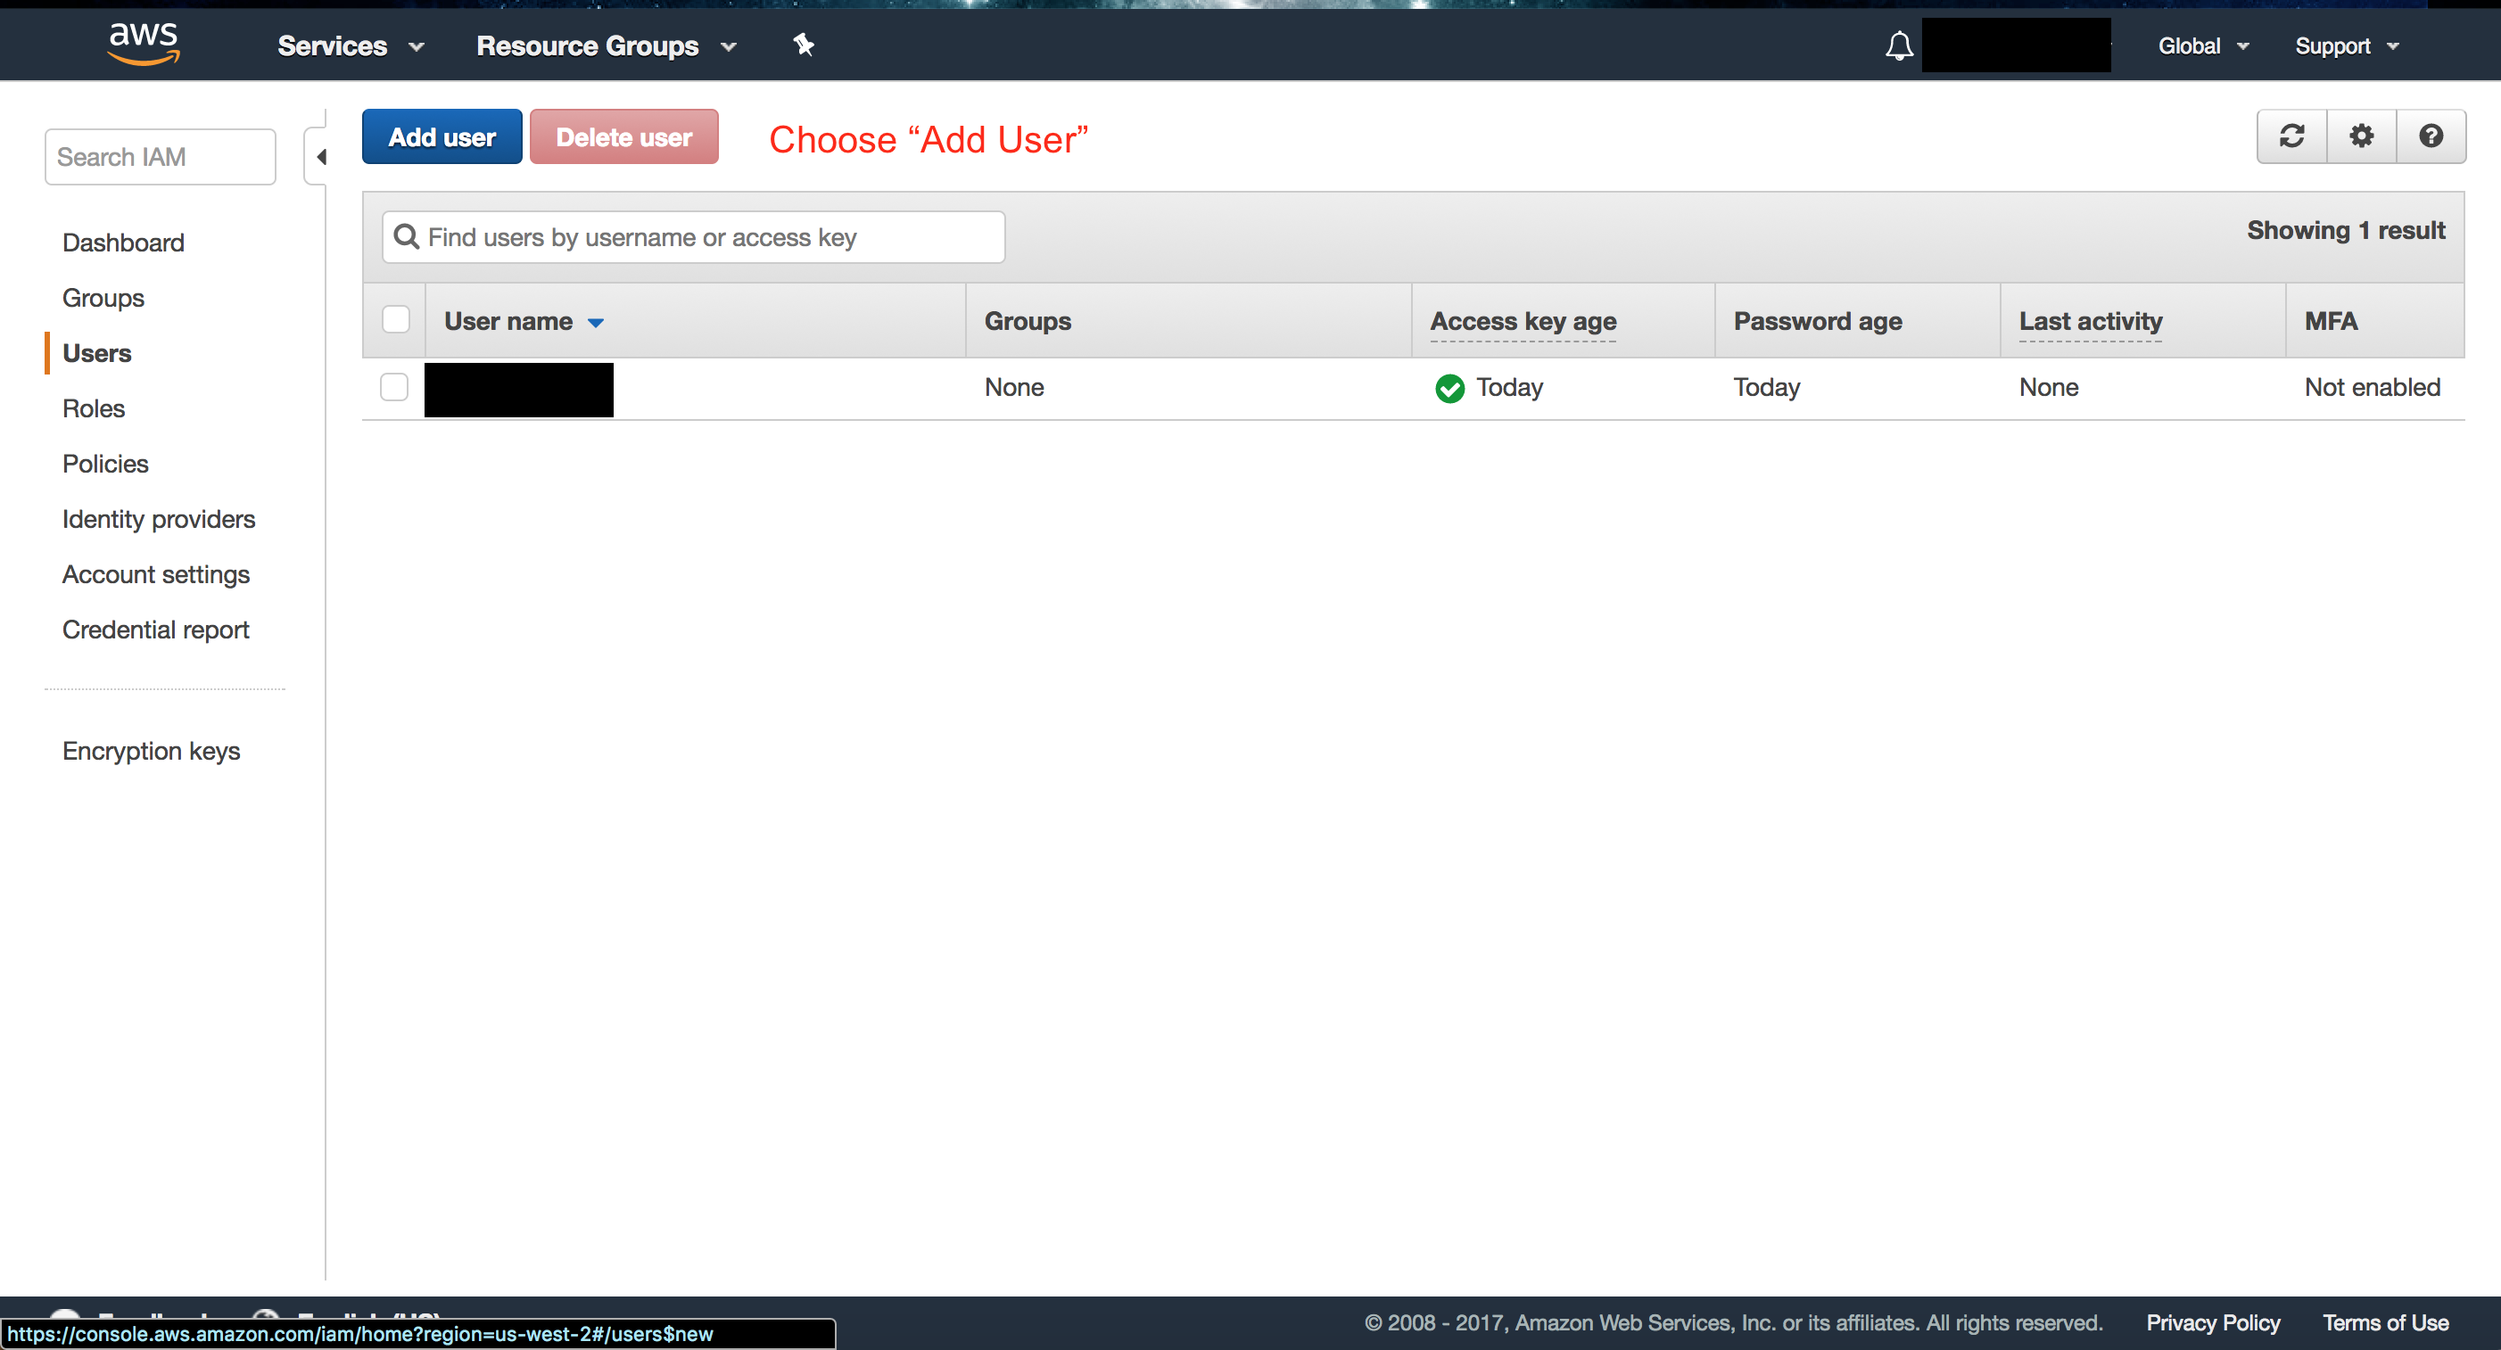Viewport: 2501px width, 1350px height.
Task: Open Policies in the sidebar
Action: point(105,464)
